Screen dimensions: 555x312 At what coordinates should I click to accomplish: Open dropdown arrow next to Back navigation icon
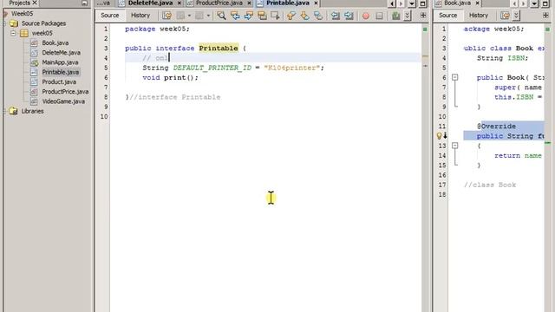(x=189, y=16)
